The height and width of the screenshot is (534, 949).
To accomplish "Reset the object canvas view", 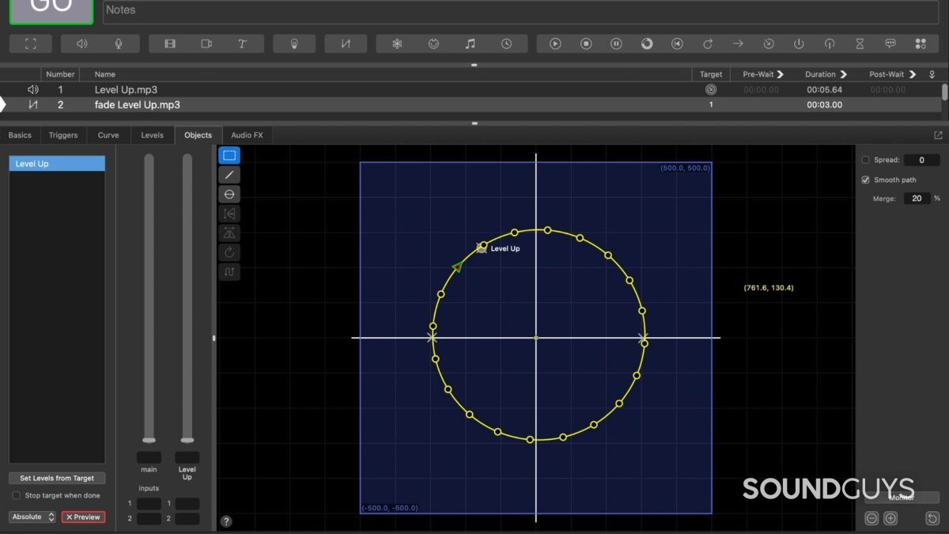I will tap(932, 519).
